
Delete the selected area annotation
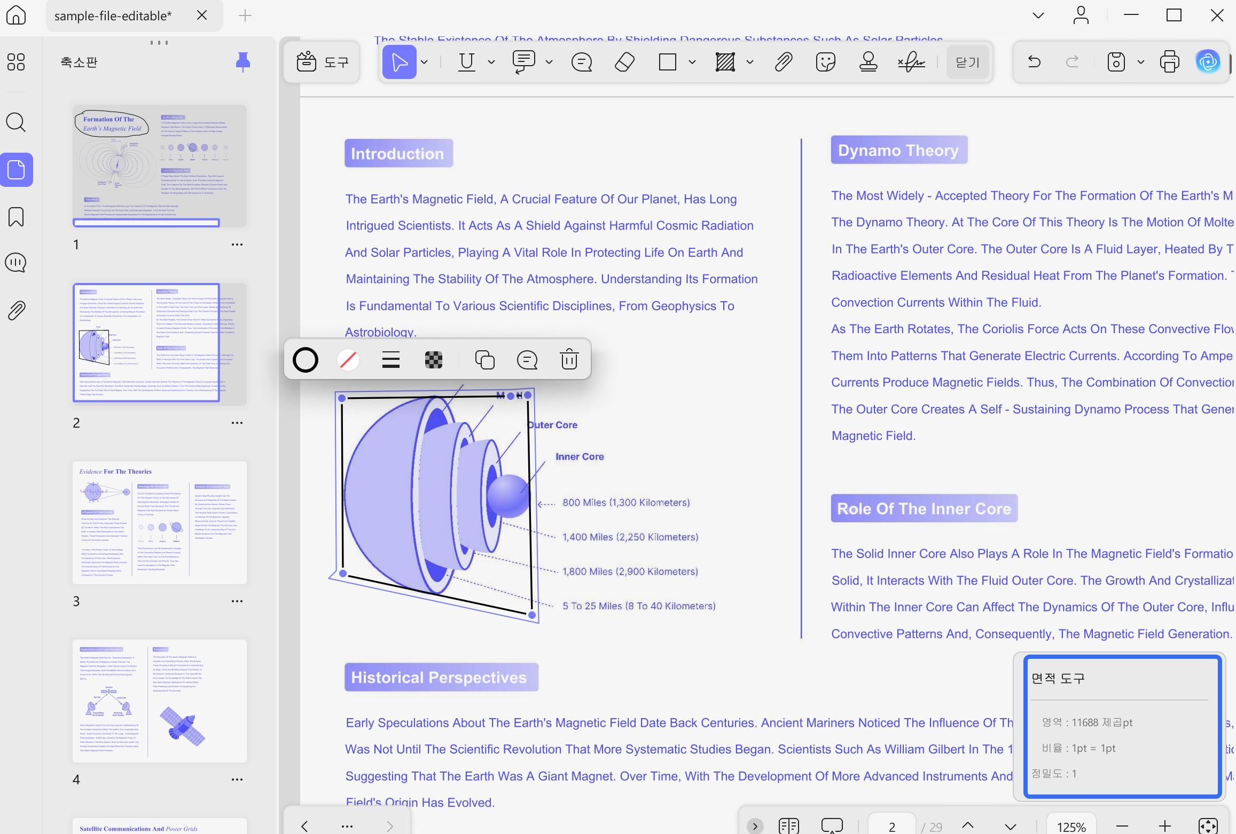pyautogui.click(x=569, y=359)
